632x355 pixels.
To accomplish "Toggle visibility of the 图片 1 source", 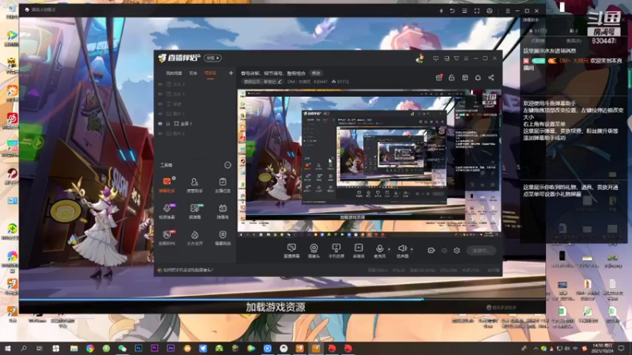I will [x=160, y=114].
